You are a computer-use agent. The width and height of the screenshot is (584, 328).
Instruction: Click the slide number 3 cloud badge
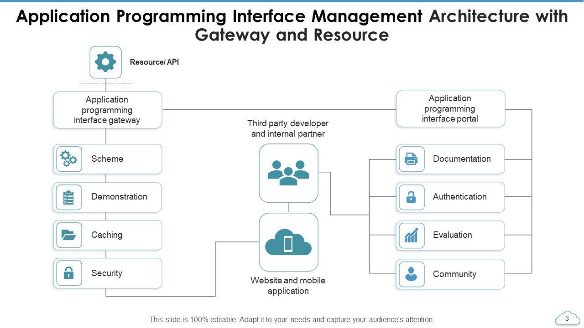[x=567, y=318]
